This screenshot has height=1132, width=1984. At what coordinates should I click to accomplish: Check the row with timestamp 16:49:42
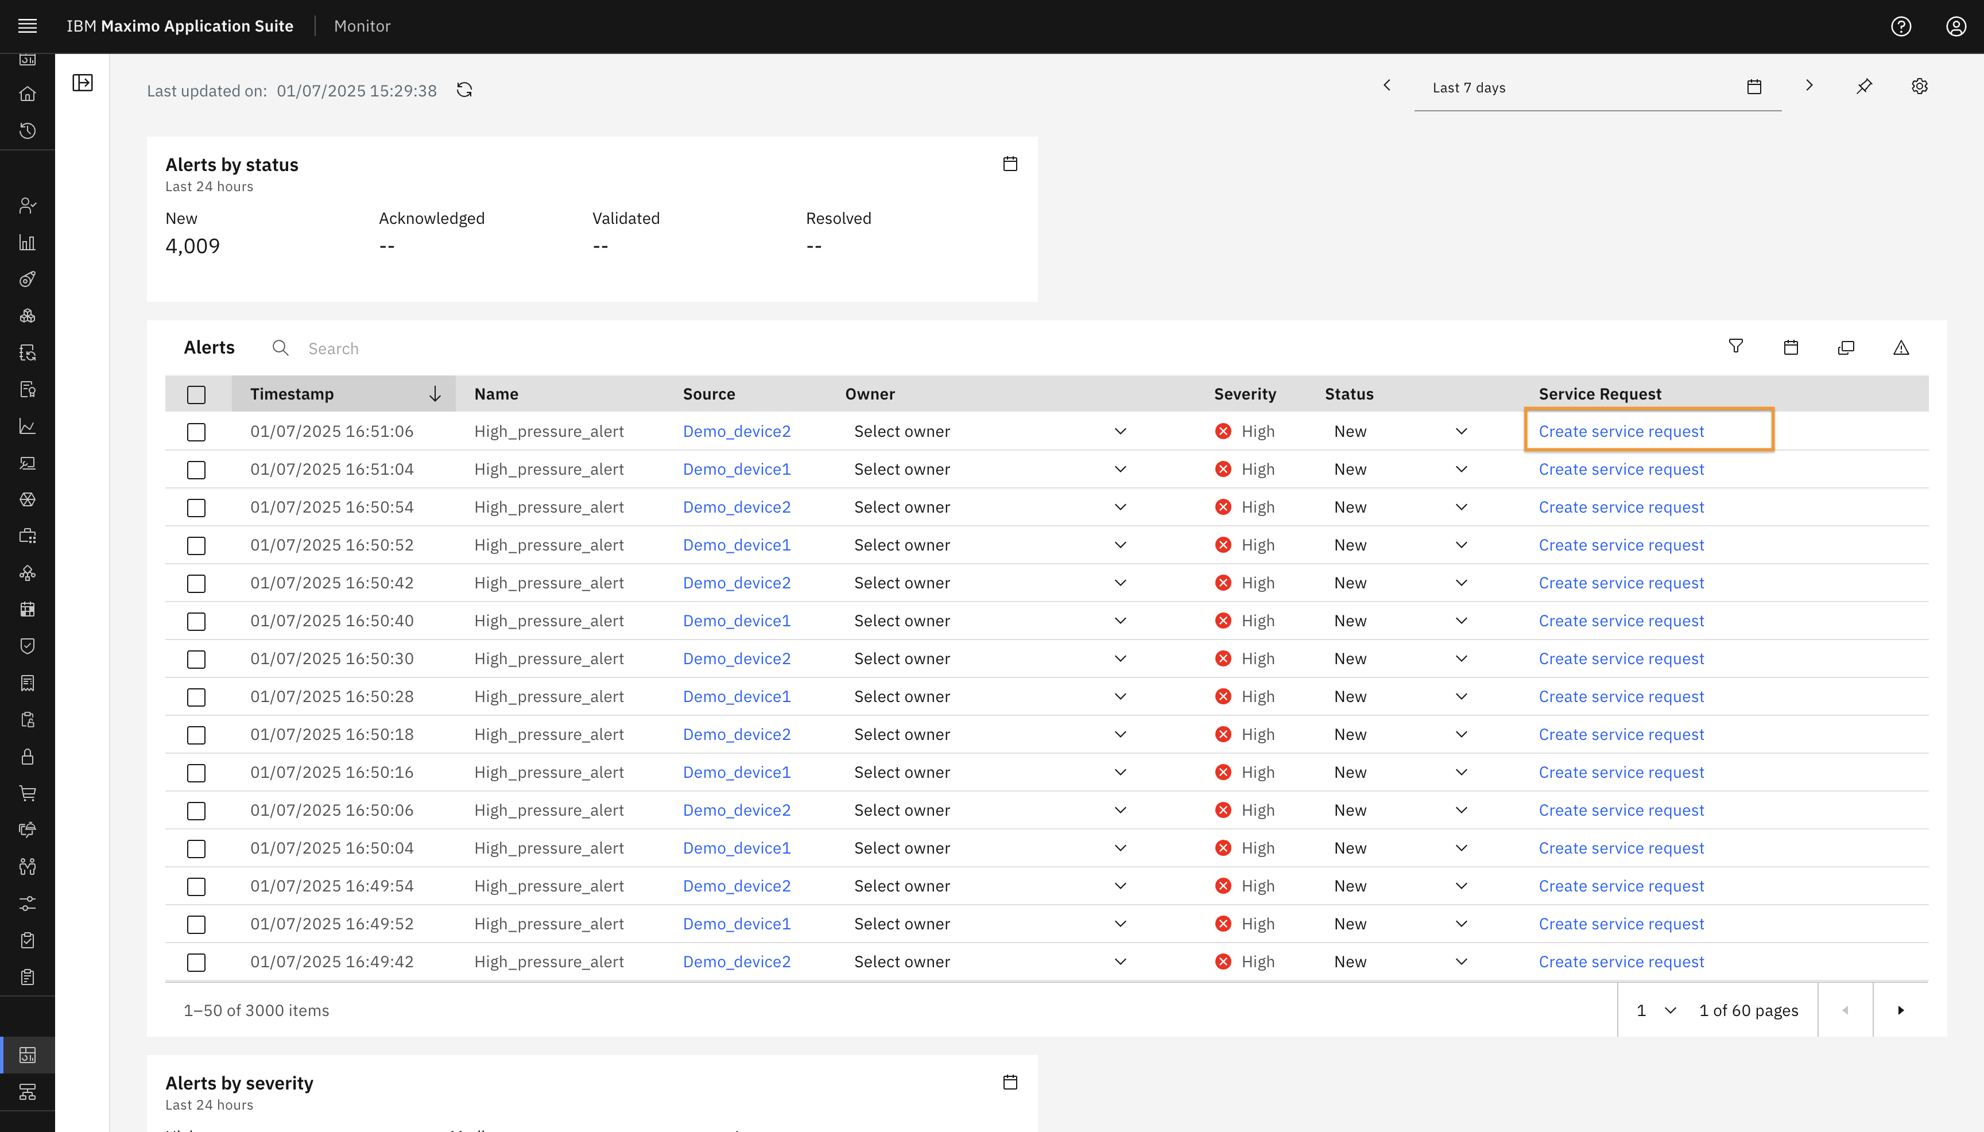point(196,963)
